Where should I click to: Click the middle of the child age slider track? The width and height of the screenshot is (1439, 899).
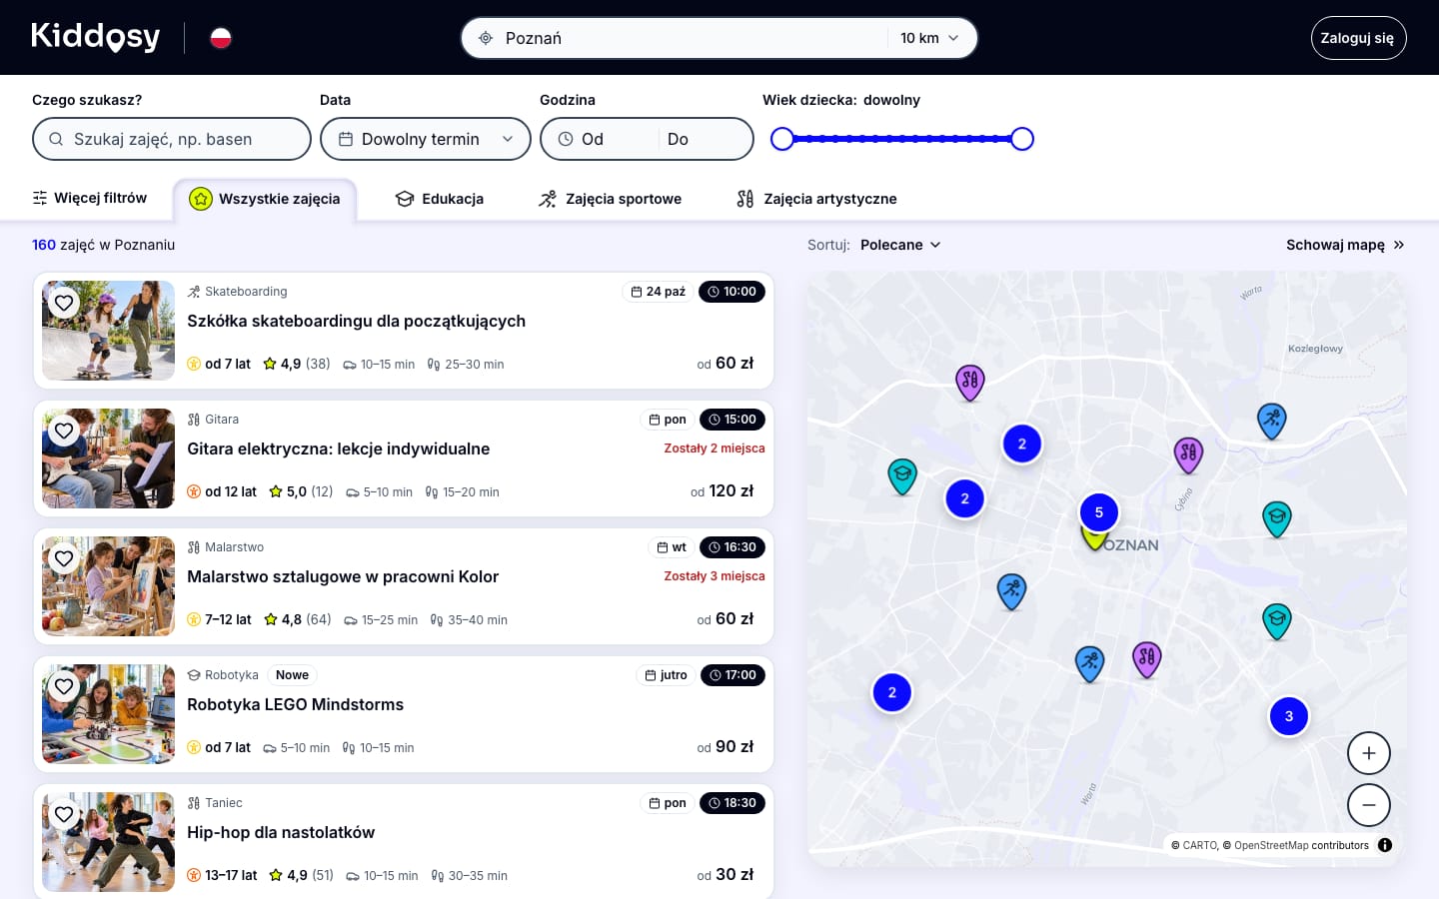tap(902, 139)
